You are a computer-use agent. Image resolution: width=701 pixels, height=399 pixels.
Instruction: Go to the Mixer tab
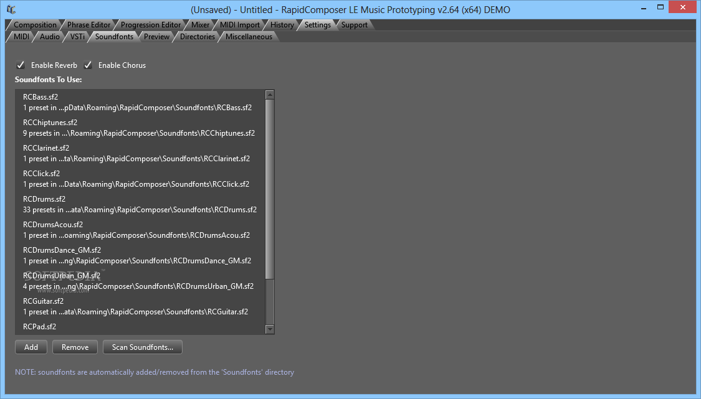tap(200, 25)
